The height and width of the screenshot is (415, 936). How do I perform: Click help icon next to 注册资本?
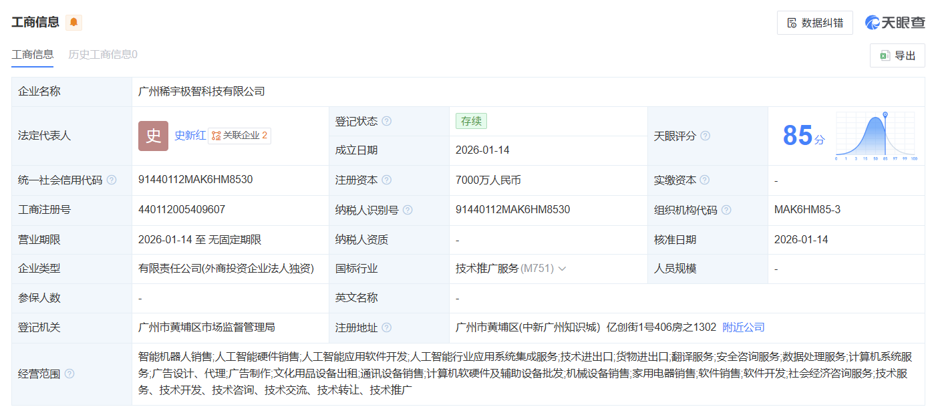[x=386, y=180]
